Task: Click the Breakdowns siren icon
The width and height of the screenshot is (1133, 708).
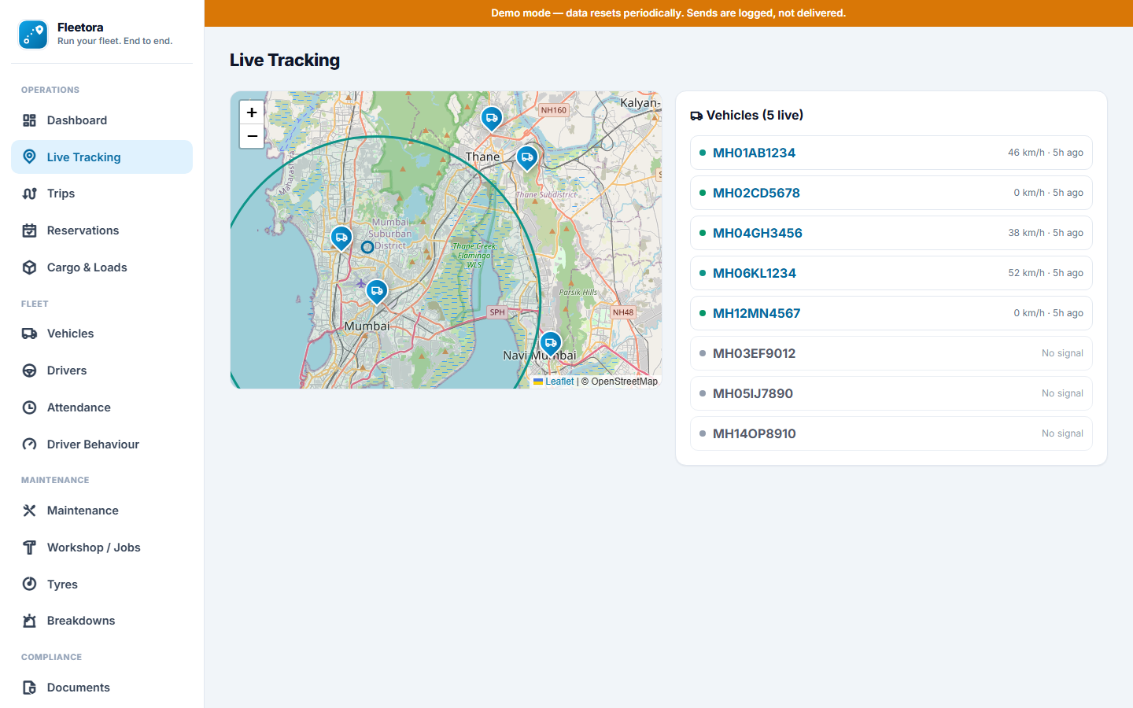Action: pos(29,621)
